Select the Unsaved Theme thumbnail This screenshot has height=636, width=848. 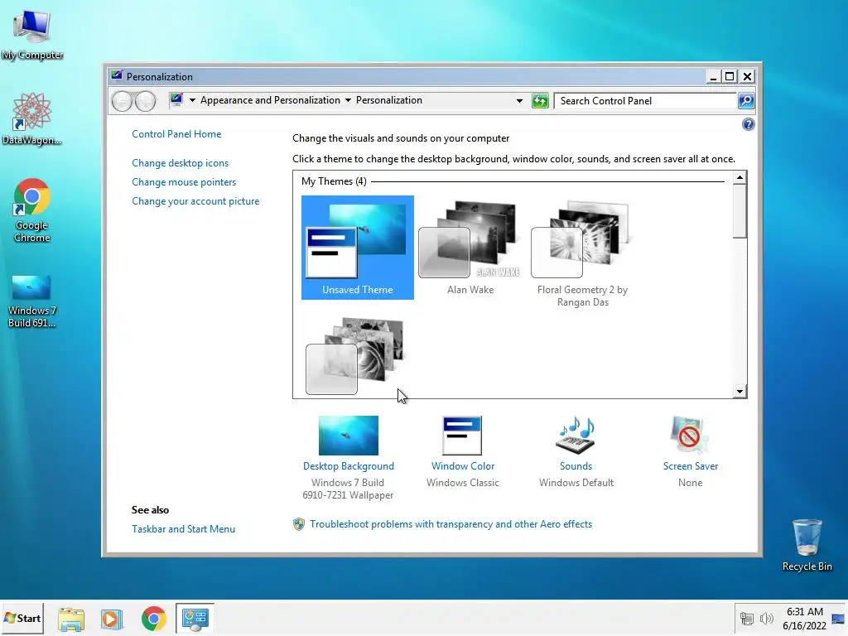358,248
